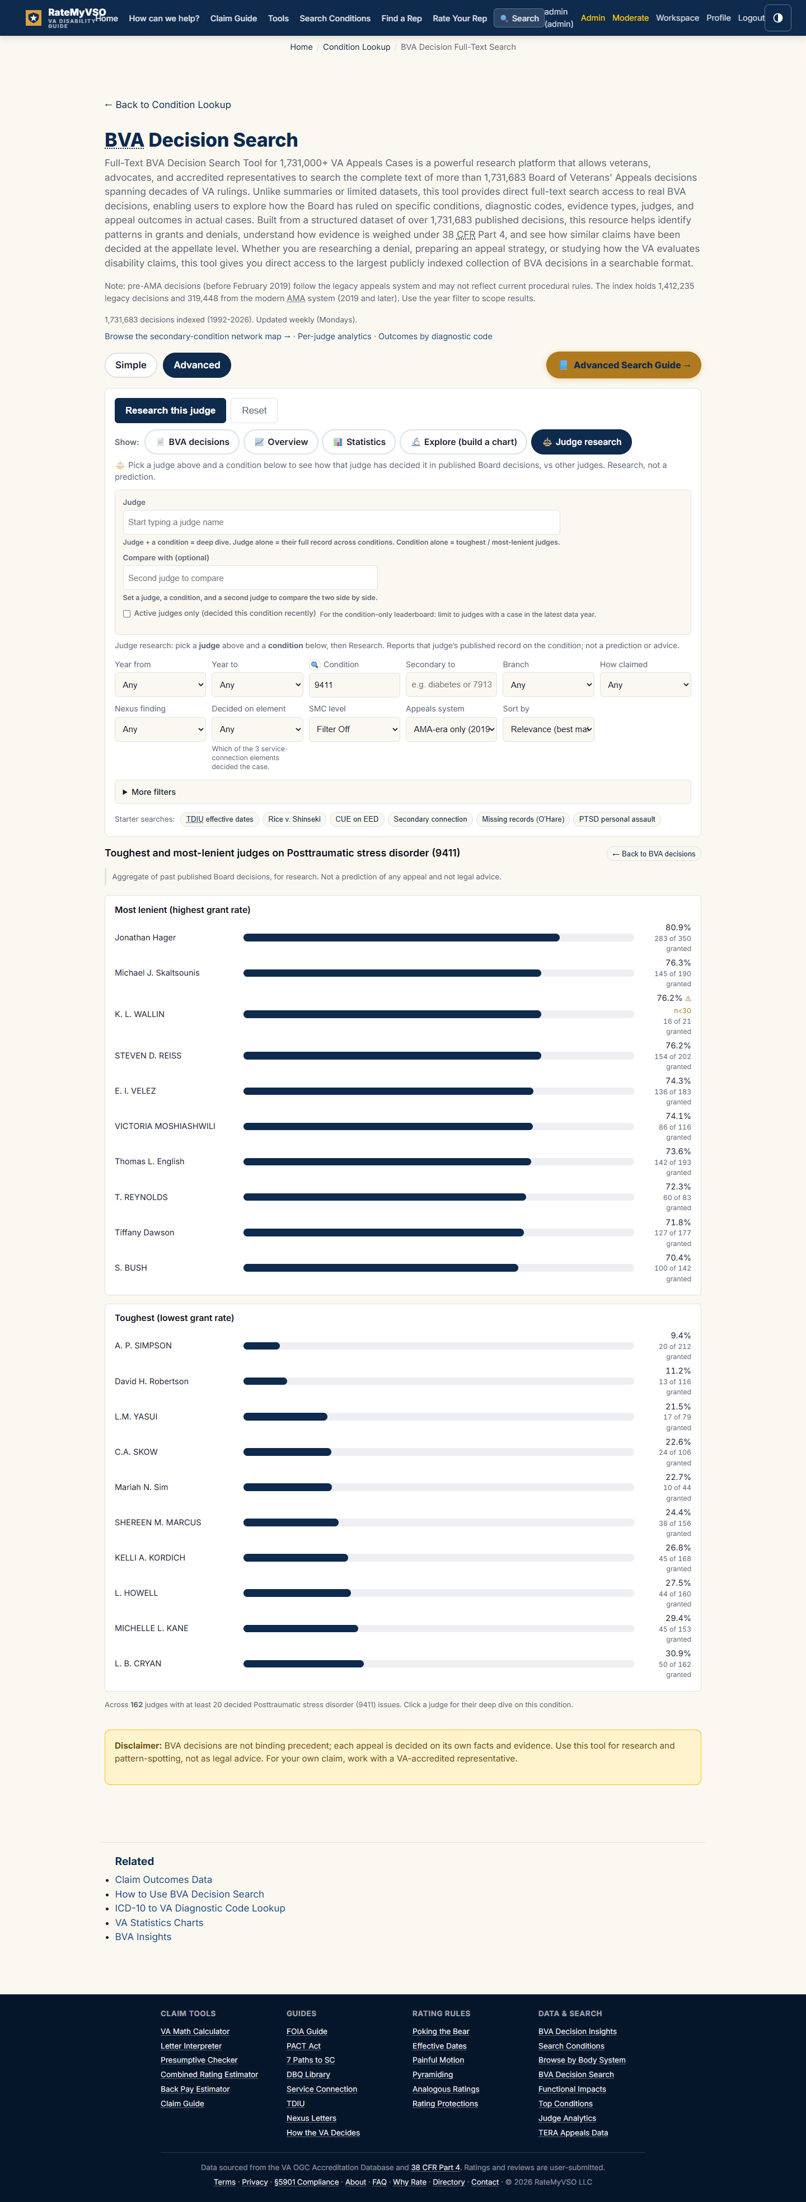Click the RateMyVSO star logo icon

click(34, 18)
